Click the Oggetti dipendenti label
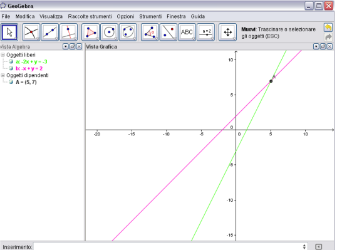Screen dimensions: 337x250 pyautogui.click(x=28, y=75)
